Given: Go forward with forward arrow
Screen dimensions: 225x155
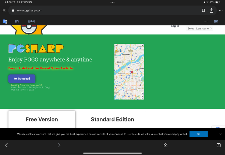Looking at the screenshot, I should coord(59,145).
